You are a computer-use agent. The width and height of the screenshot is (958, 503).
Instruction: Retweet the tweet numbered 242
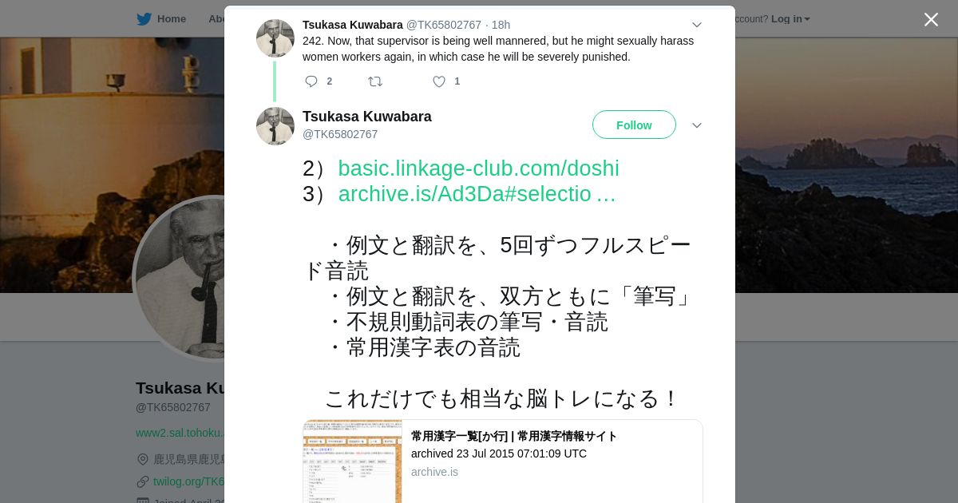tap(375, 81)
